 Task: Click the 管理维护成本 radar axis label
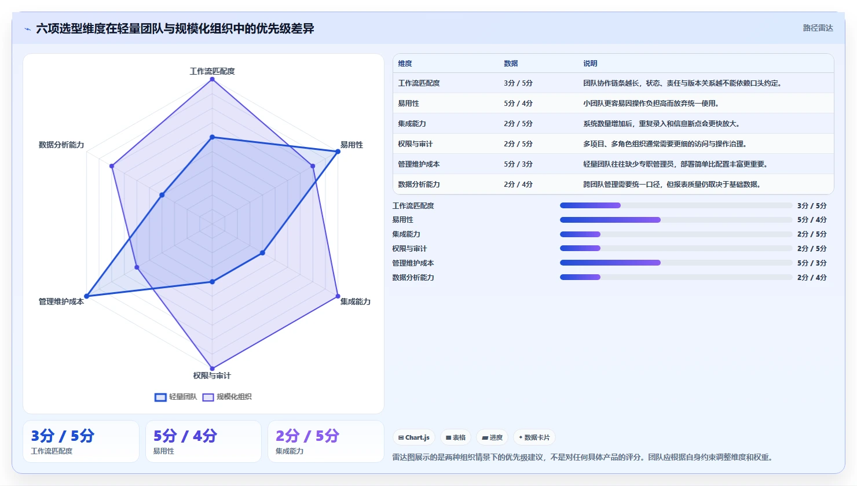61,301
